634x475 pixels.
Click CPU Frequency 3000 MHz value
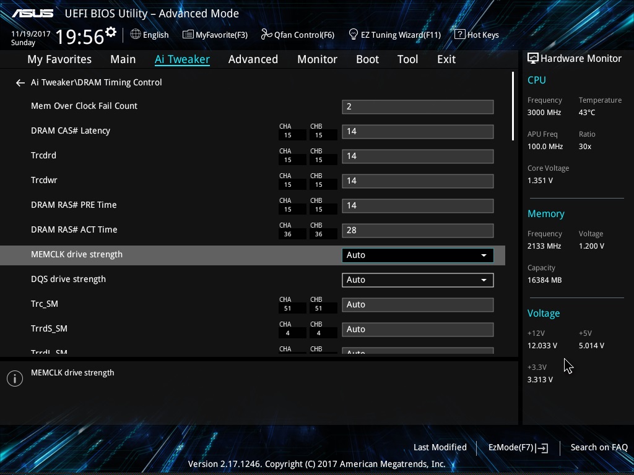point(544,113)
